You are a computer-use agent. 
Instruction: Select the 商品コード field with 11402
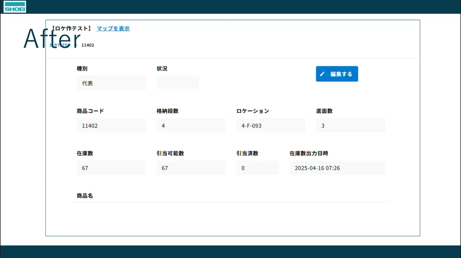[111, 126]
